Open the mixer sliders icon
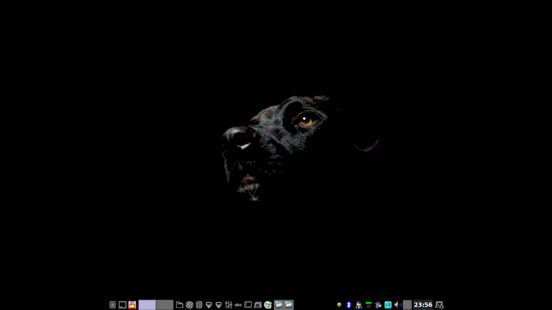This screenshot has width=552, height=310. [228, 304]
